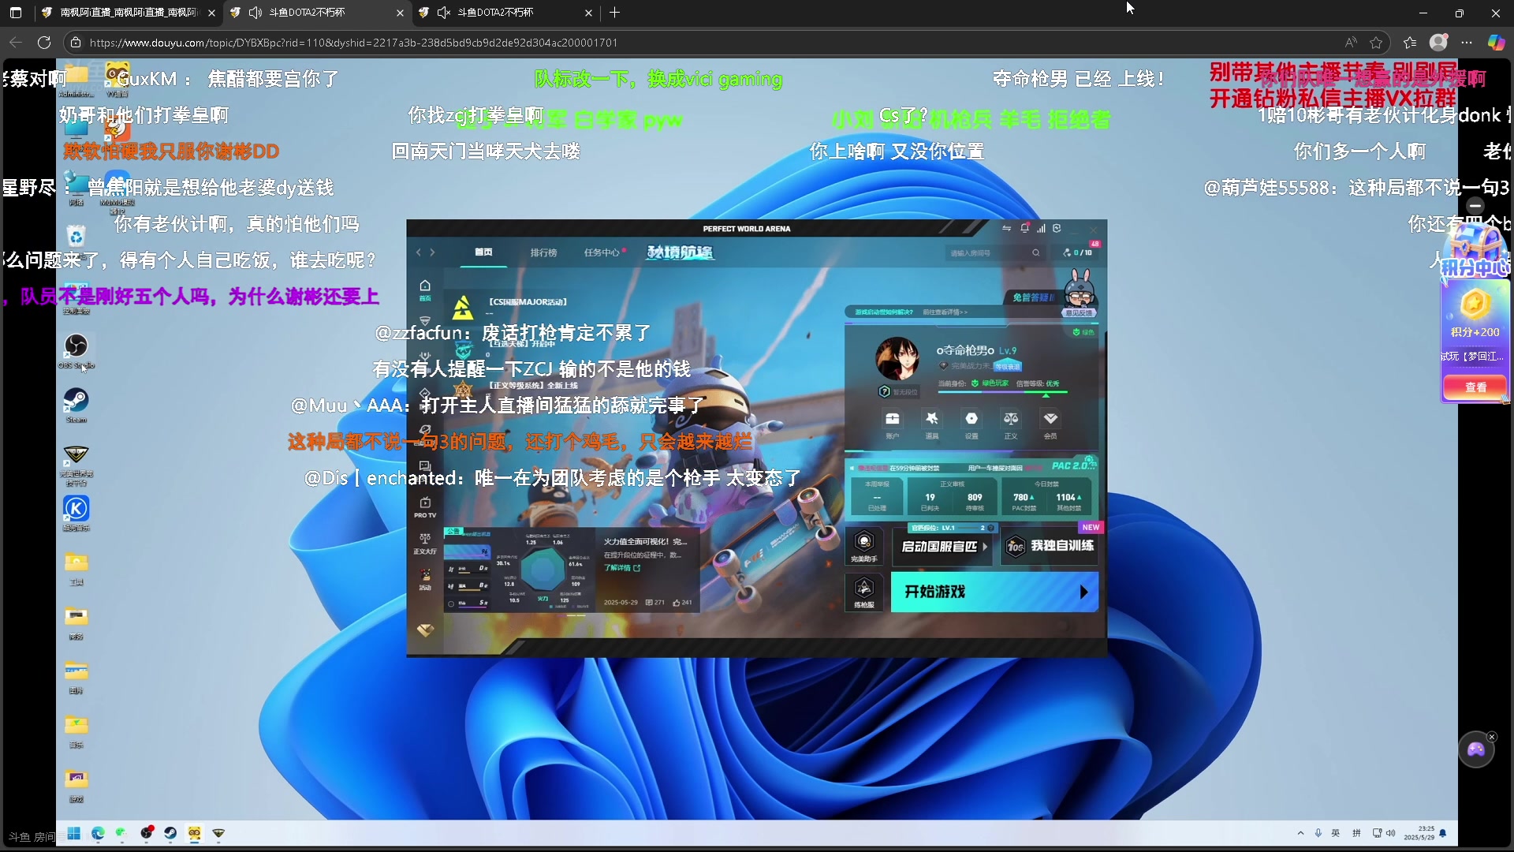The image size is (1514, 852).
Task: Open 正义大厅 scales icon in arena sidebar
Action: point(425,544)
